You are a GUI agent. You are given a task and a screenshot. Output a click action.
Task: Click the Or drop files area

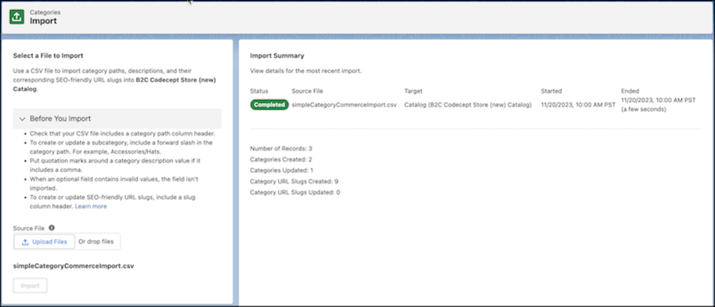tap(96, 242)
